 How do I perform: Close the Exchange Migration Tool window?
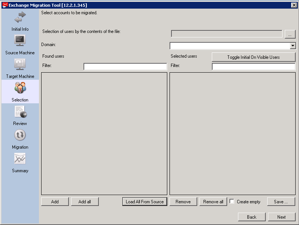tap(294, 5)
